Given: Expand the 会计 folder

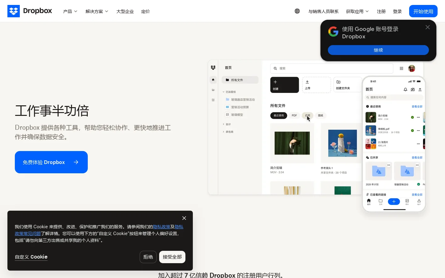Looking at the screenshot, I should [223, 124].
